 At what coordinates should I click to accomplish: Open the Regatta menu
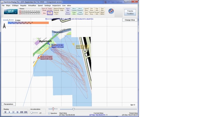point(23,6)
